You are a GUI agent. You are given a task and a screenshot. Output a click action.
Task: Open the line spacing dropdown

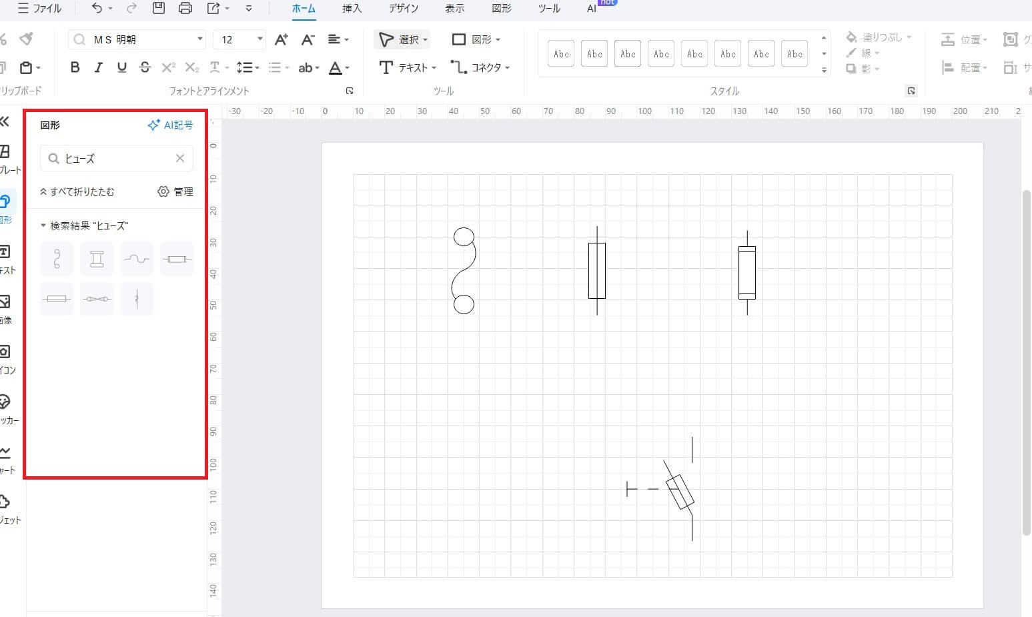point(247,67)
